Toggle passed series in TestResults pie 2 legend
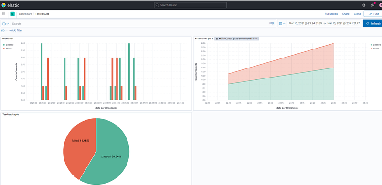Viewport: 382px width, 185px height. tap(375, 45)
